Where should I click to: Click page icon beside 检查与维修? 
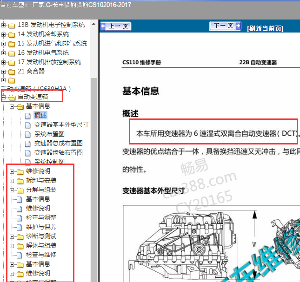[x=20, y=255]
